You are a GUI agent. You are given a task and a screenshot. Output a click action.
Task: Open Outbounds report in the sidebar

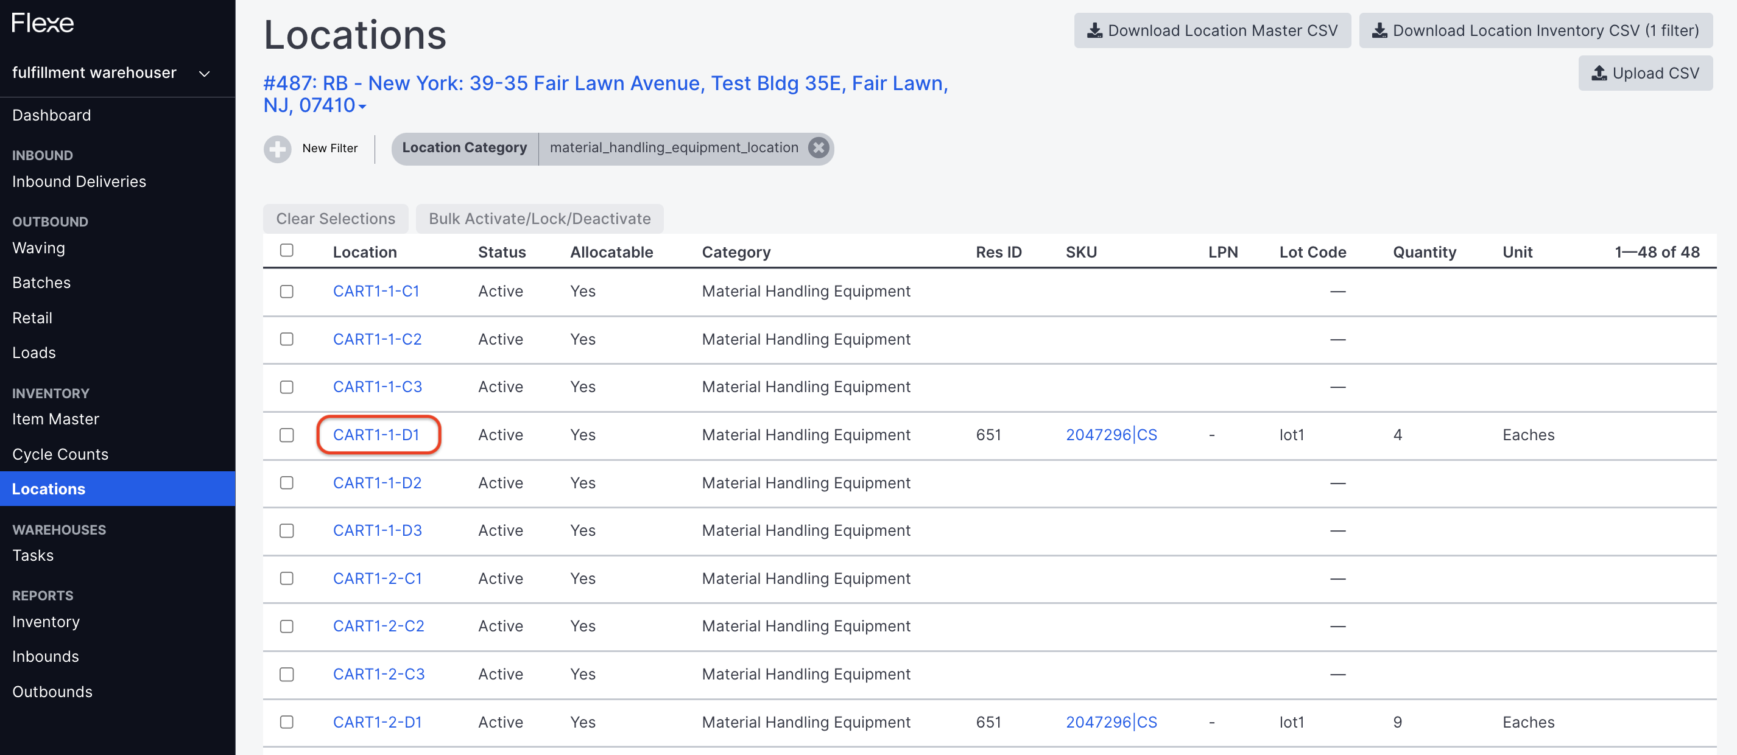tap(52, 692)
